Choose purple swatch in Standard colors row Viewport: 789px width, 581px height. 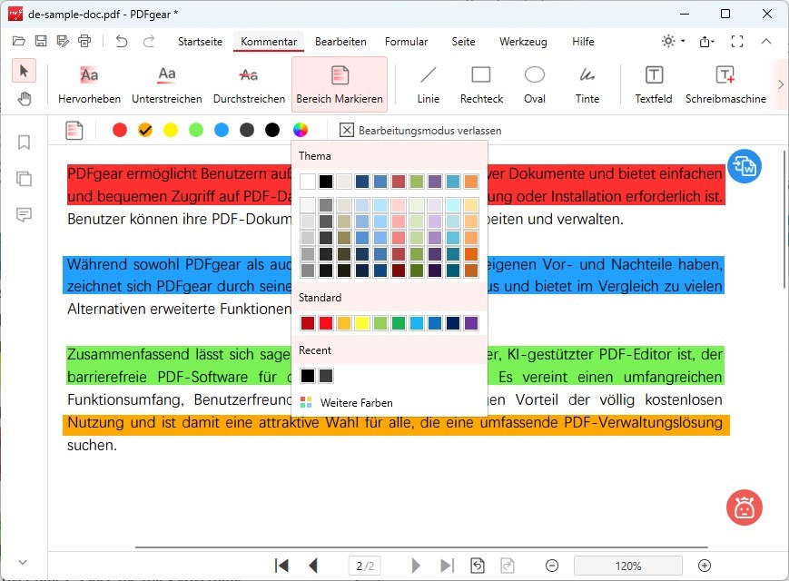click(471, 323)
